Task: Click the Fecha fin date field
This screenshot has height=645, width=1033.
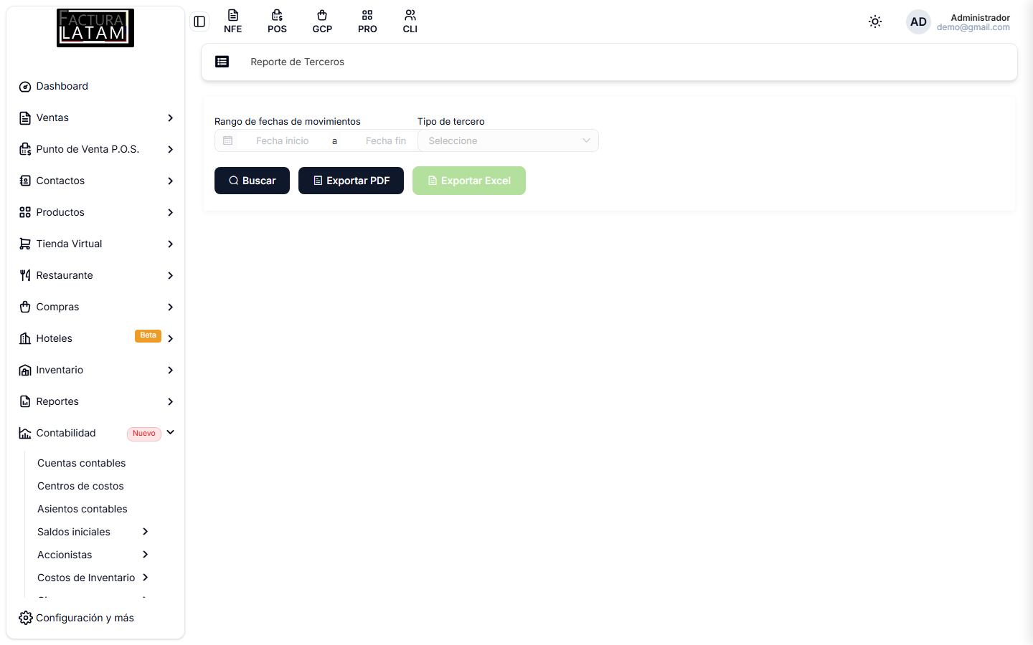Action: (x=386, y=140)
